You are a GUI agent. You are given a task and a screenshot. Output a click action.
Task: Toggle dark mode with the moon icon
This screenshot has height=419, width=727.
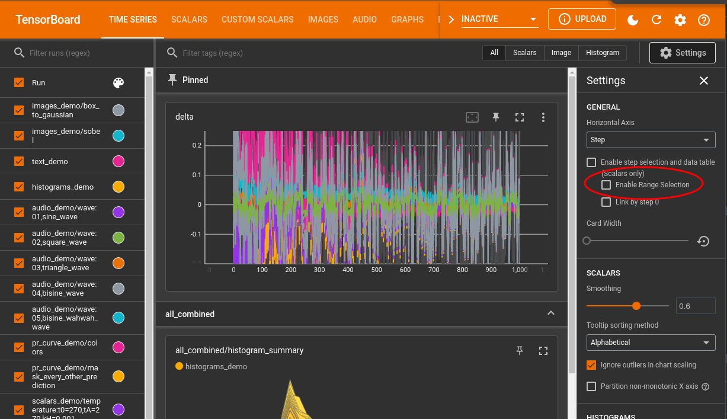click(633, 19)
